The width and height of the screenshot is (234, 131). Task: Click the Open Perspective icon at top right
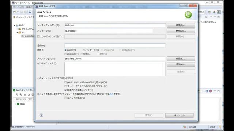[x=210, y=12]
